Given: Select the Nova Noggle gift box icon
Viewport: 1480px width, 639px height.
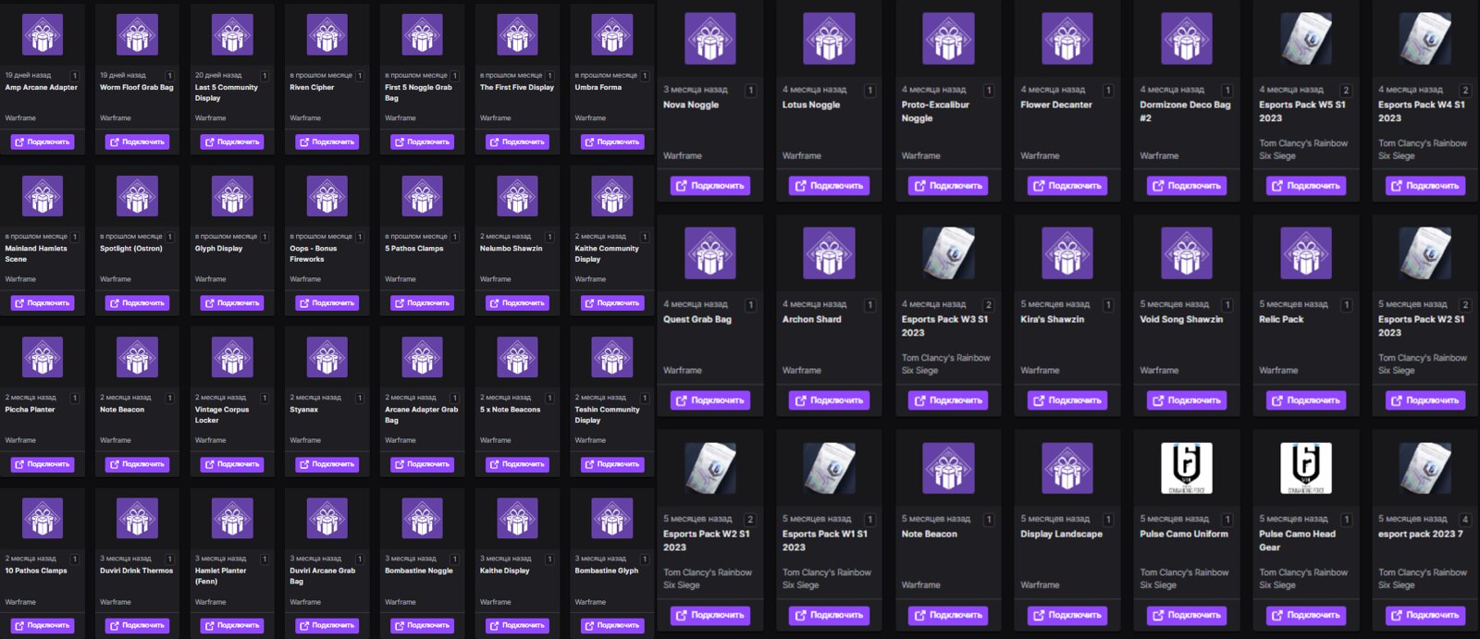Looking at the screenshot, I should 710,39.
